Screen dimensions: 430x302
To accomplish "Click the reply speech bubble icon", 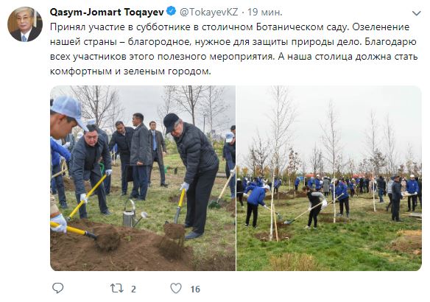I will [x=58, y=288].
